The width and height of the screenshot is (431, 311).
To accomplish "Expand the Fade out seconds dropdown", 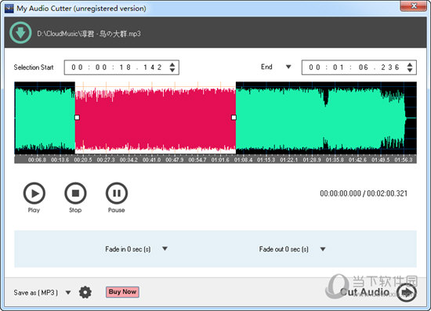I will (x=323, y=249).
